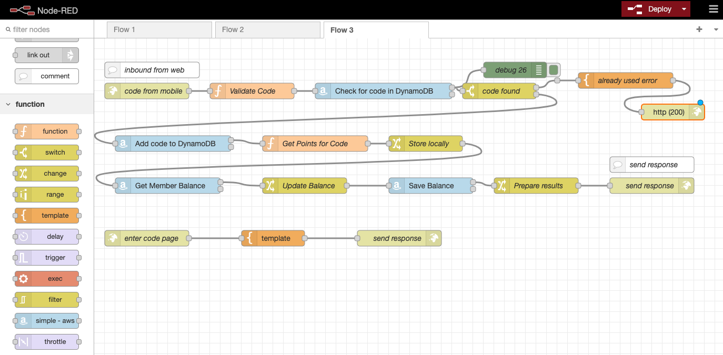Select the switch palette node
Screen dimensions: 723x355
(47, 153)
